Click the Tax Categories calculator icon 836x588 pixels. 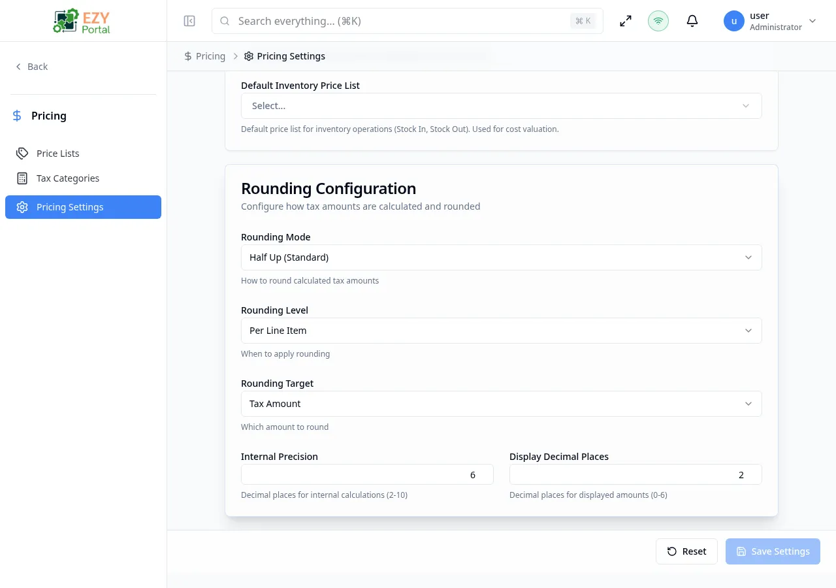pos(22,178)
